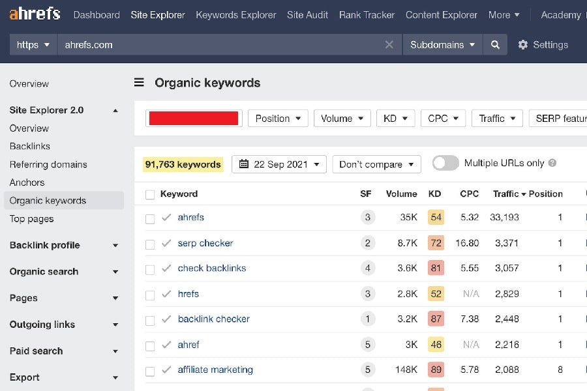Open Academy in the top navigation
Image resolution: width=587 pixels, height=391 pixels.
click(561, 15)
